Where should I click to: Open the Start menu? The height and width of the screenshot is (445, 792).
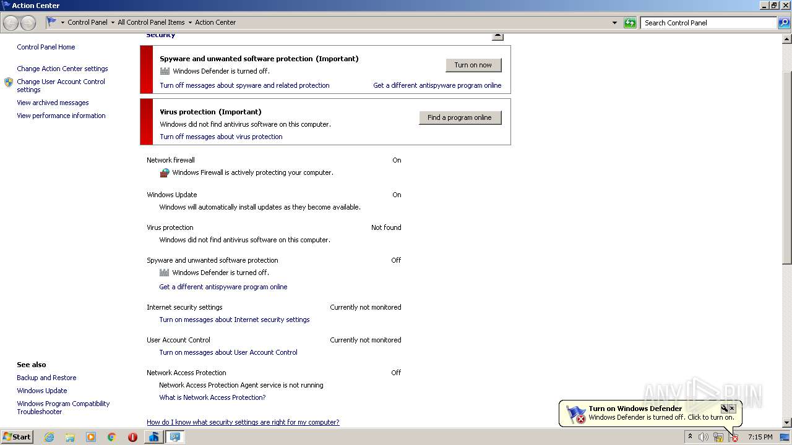[17, 437]
